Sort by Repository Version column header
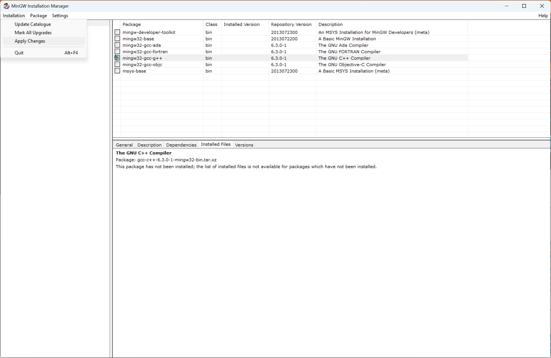This screenshot has height=358, width=551. (291, 24)
